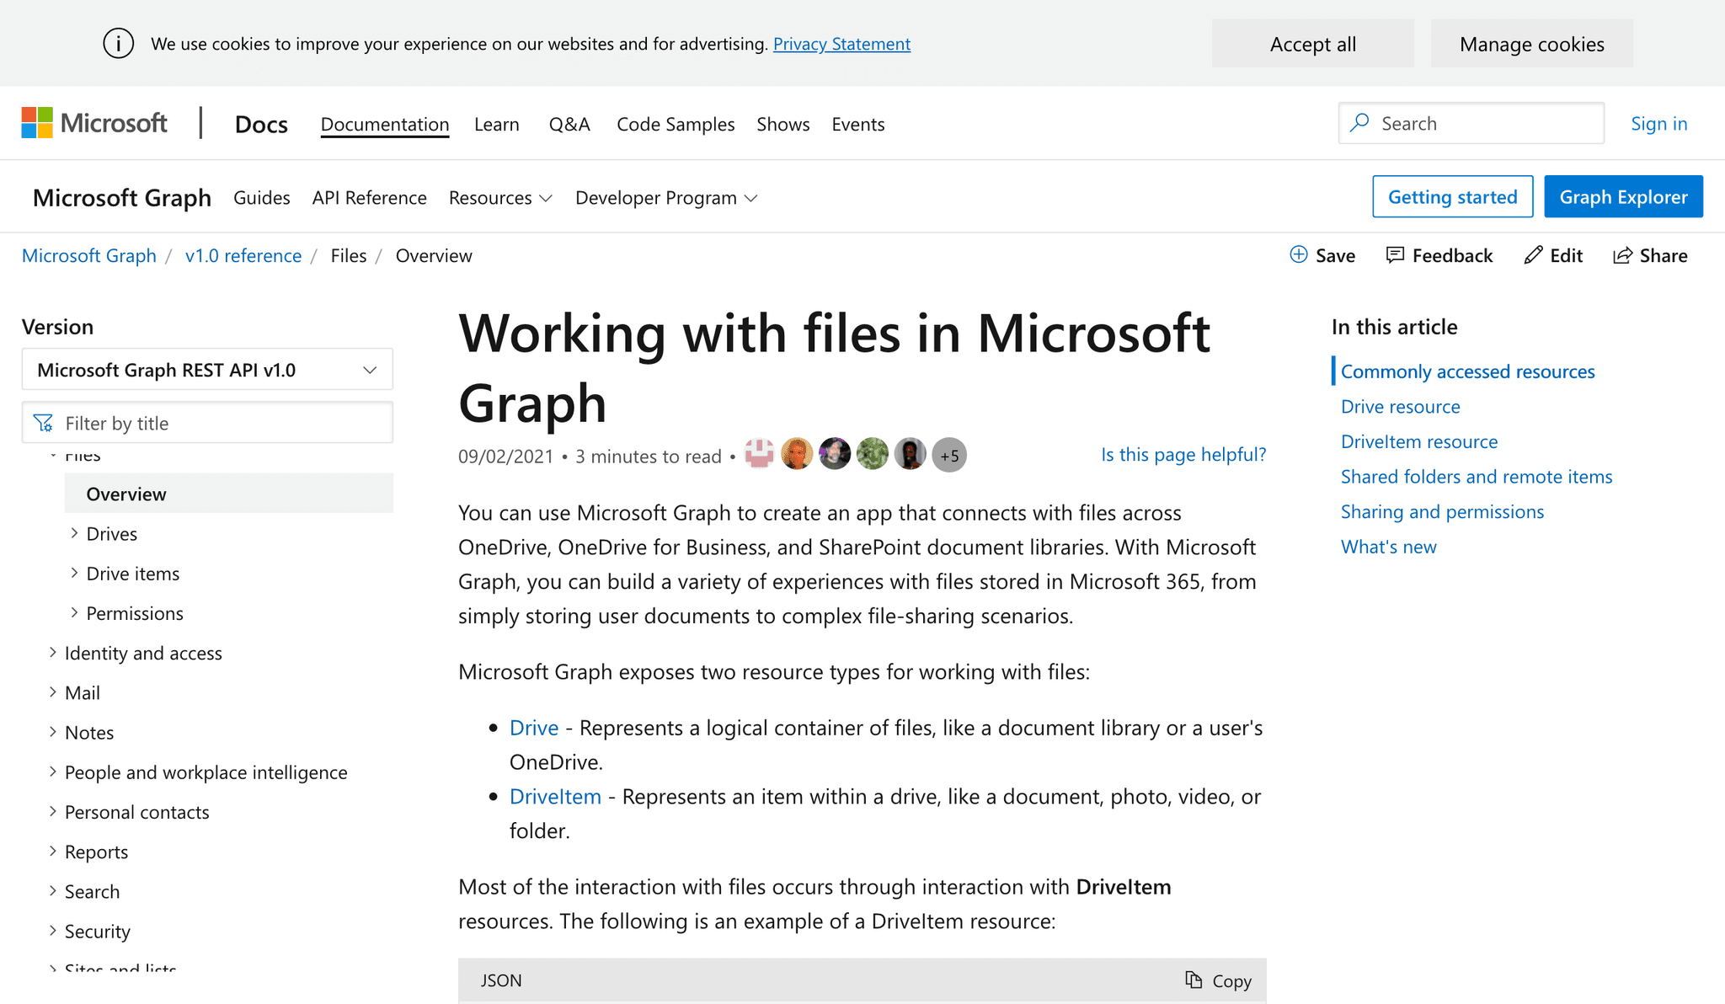Click the first contributor avatar
1725x1004 pixels.
click(x=759, y=454)
